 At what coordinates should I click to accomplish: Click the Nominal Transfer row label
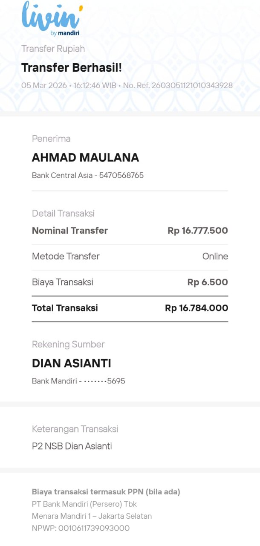tap(70, 231)
